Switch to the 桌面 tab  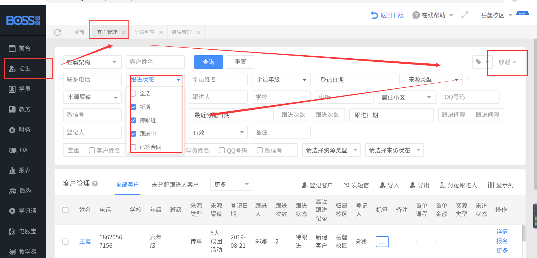coord(79,32)
